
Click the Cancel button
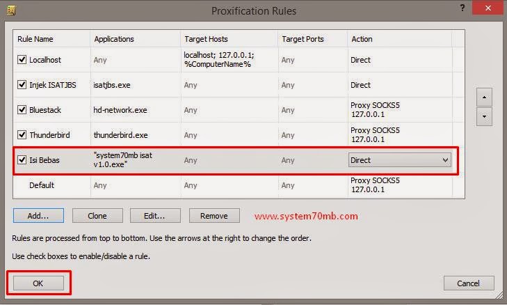pyautogui.click(x=469, y=283)
